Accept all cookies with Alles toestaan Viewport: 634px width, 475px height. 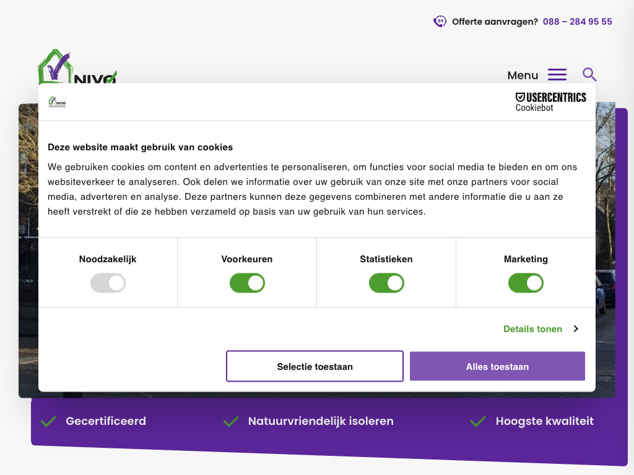(x=497, y=367)
